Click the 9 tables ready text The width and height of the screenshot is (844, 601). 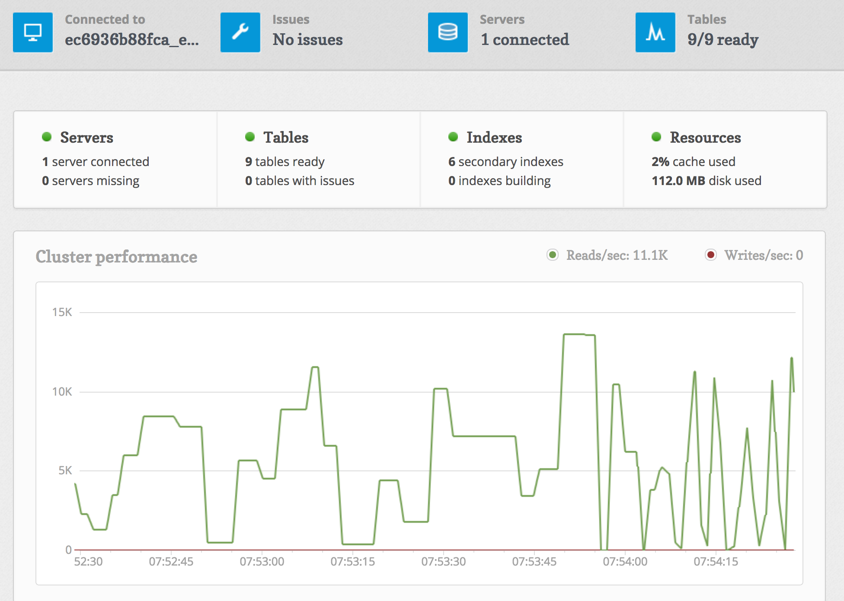coord(285,162)
